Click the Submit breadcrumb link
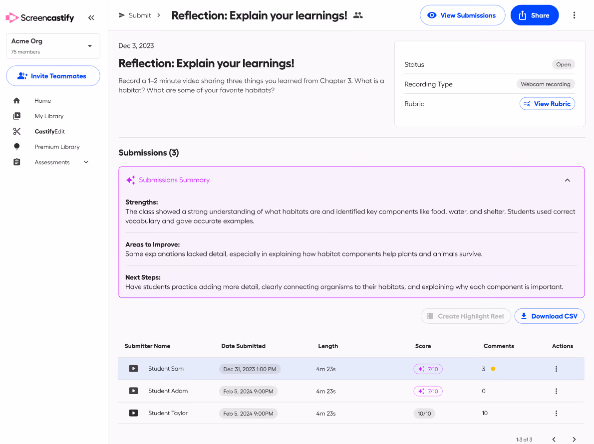The image size is (594, 444). (139, 15)
